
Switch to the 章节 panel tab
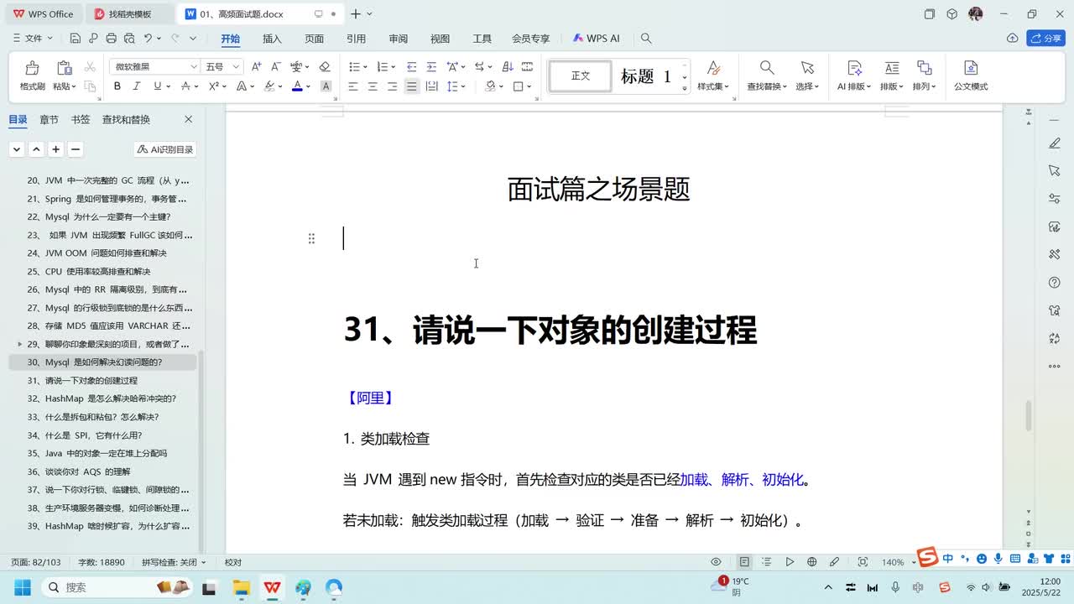[x=49, y=120]
